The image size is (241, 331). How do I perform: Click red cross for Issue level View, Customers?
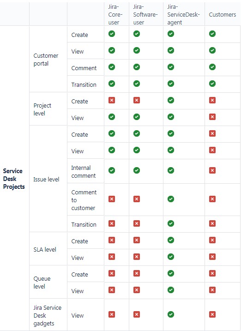212,150
